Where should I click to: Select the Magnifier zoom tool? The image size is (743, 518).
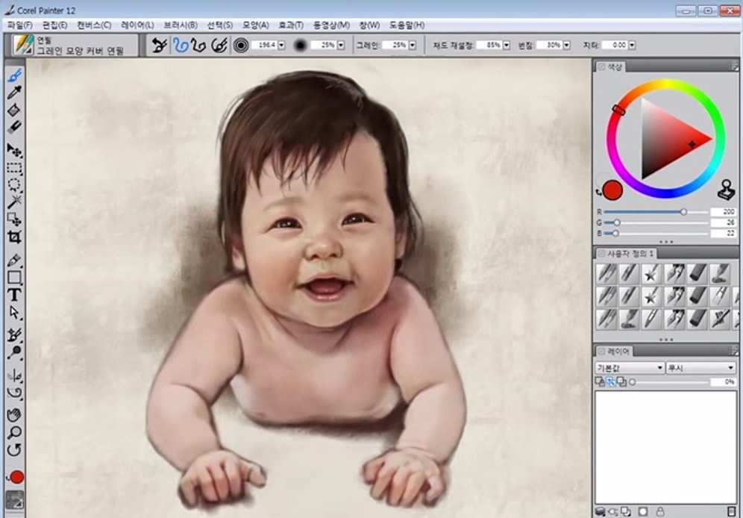point(13,432)
